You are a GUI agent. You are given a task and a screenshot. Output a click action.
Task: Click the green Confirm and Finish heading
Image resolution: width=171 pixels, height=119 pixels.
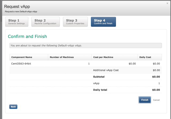28,36
